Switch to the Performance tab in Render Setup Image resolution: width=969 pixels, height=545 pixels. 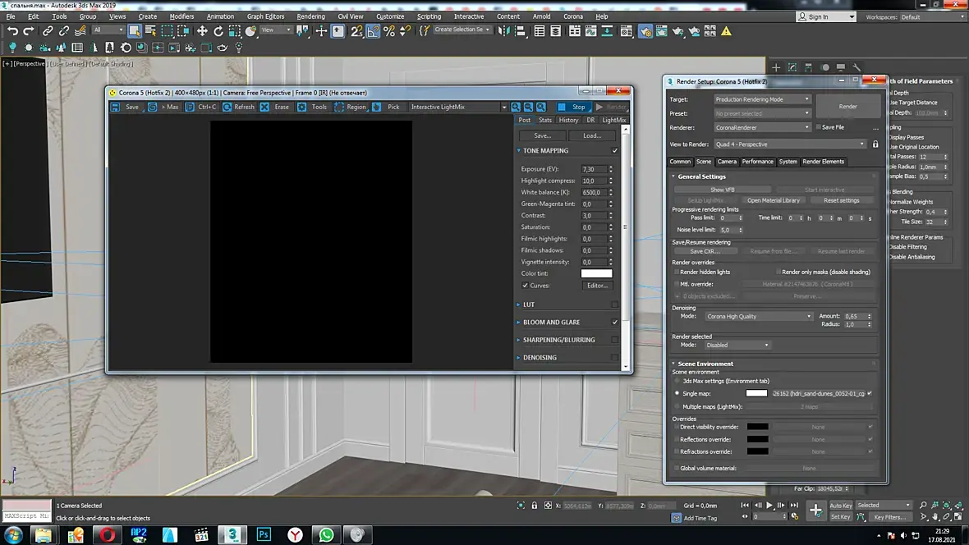(757, 162)
